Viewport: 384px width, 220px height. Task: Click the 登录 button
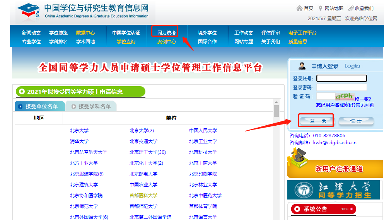pyautogui.click(x=317, y=121)
